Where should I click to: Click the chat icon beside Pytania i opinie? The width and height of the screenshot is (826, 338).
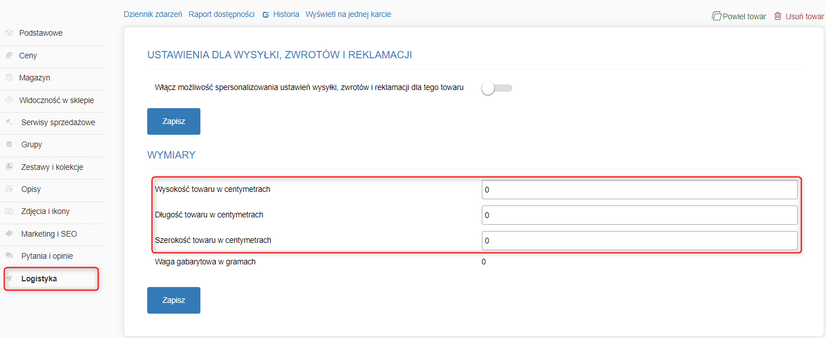pos(9,256)
